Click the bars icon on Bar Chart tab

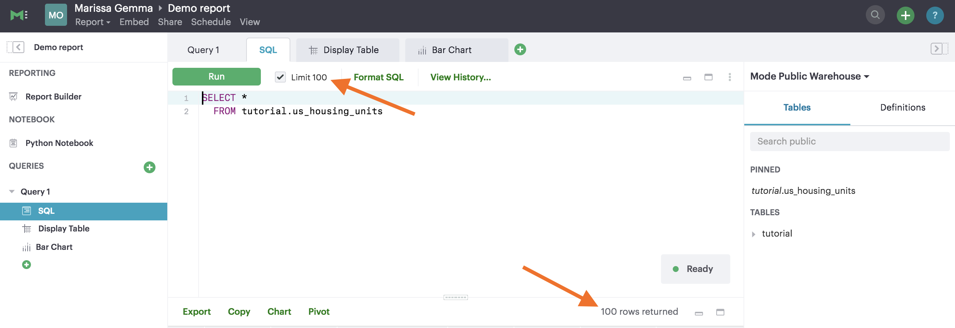(x=422, y=50)
